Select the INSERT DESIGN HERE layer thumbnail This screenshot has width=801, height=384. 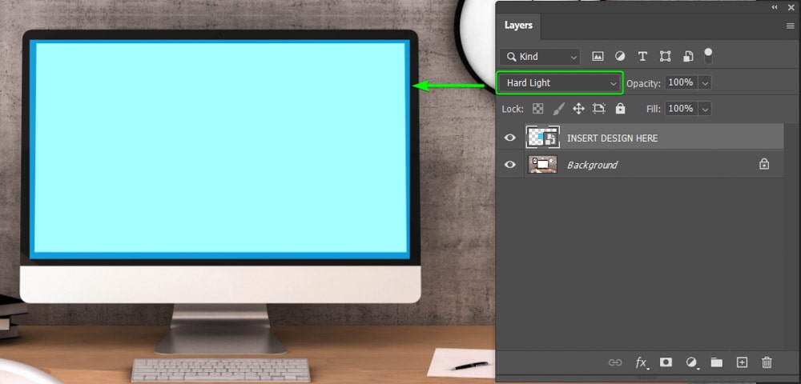coord(542,137)
